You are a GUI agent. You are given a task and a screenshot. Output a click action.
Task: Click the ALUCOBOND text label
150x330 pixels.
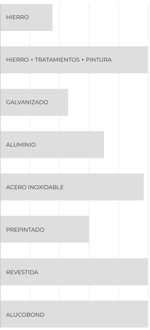pos(25,315)
